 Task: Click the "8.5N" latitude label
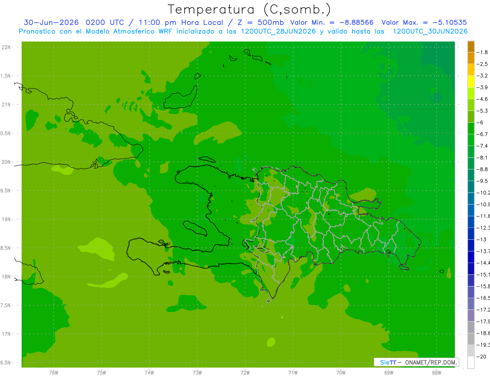6,248
